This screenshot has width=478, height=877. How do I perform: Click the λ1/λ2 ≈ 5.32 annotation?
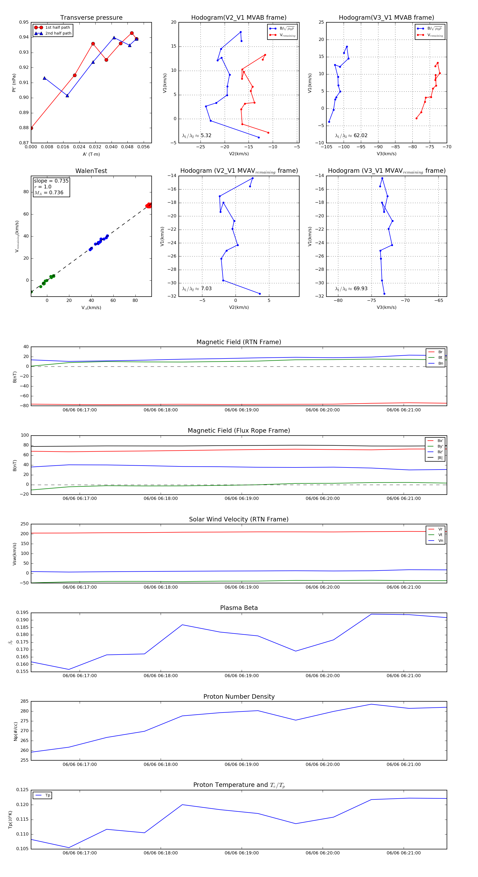click(x=197, y=136)
